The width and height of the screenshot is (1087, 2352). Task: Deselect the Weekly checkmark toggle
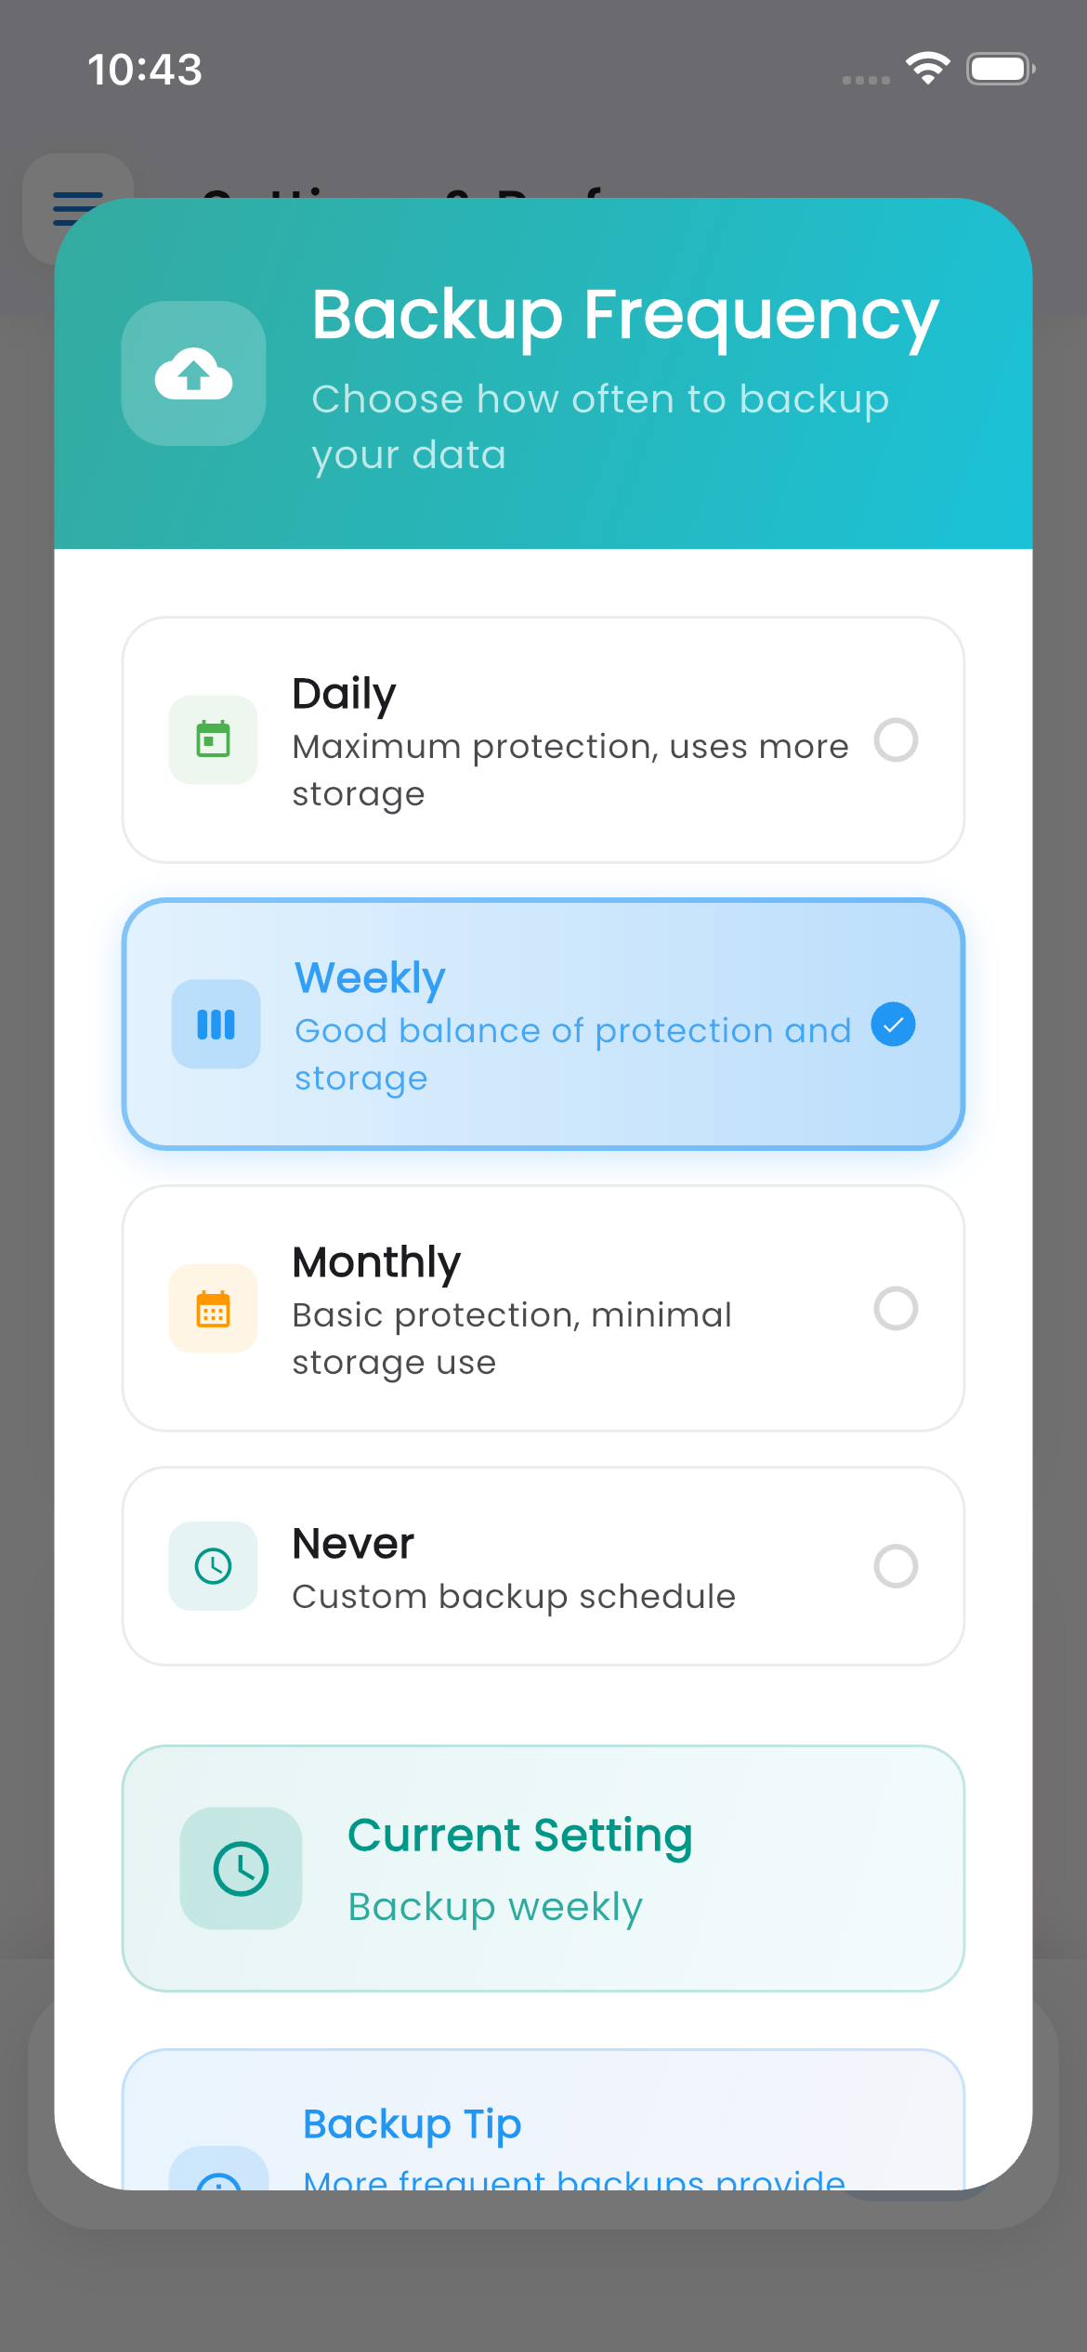click(894, 1025)
